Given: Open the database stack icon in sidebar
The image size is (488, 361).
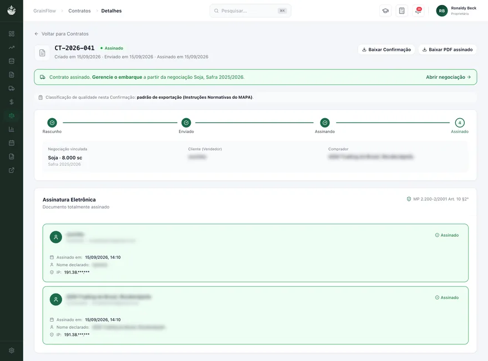Looking at the screenshot, I should 12,61.
